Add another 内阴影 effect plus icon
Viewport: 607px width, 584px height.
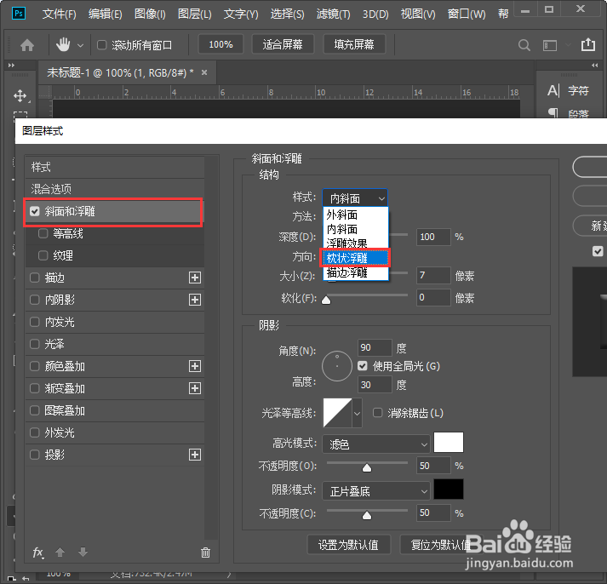tap(195, 300)
